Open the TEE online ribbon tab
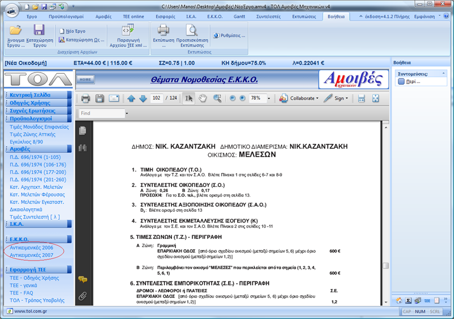Image resolution: width=454 pixels, height=319 pixels. (x=133, y=16)
